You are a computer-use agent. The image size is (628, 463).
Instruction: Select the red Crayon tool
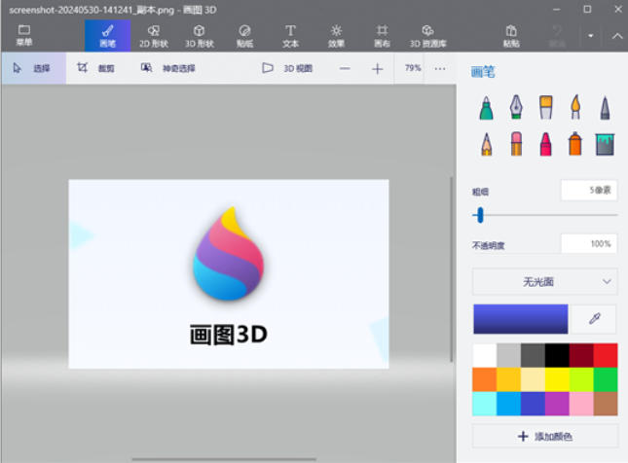(545, 144)
